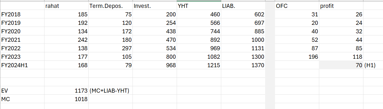Select the FY2024H1 profit cell showing 70
383x109 pixels.
[341, 65]
